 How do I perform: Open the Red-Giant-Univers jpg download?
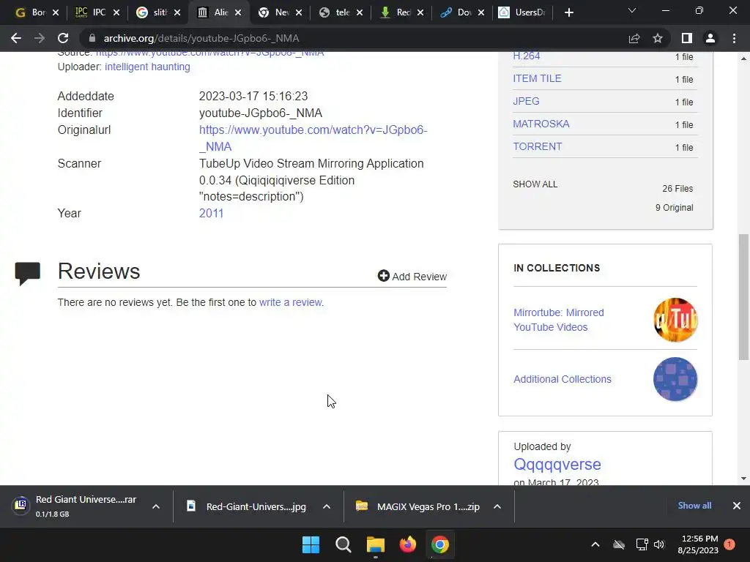click(x=247, y=506)
